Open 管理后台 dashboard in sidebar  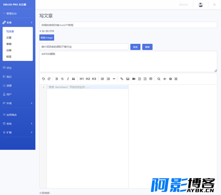[10, 14]
